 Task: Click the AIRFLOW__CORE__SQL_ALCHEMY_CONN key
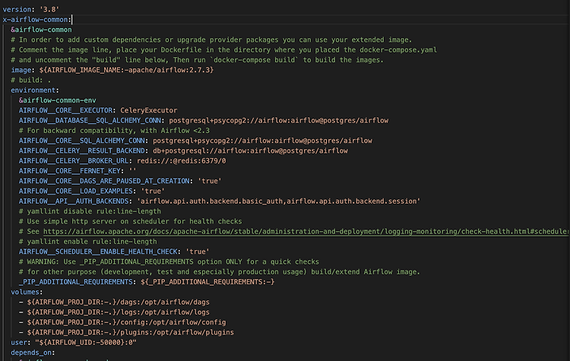click(82, 141)
